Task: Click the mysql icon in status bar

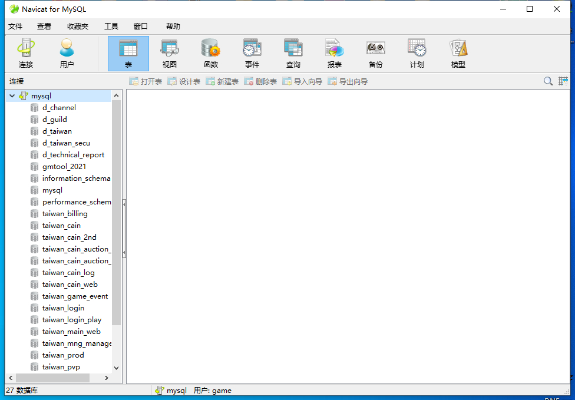Action: coord(160,391)
